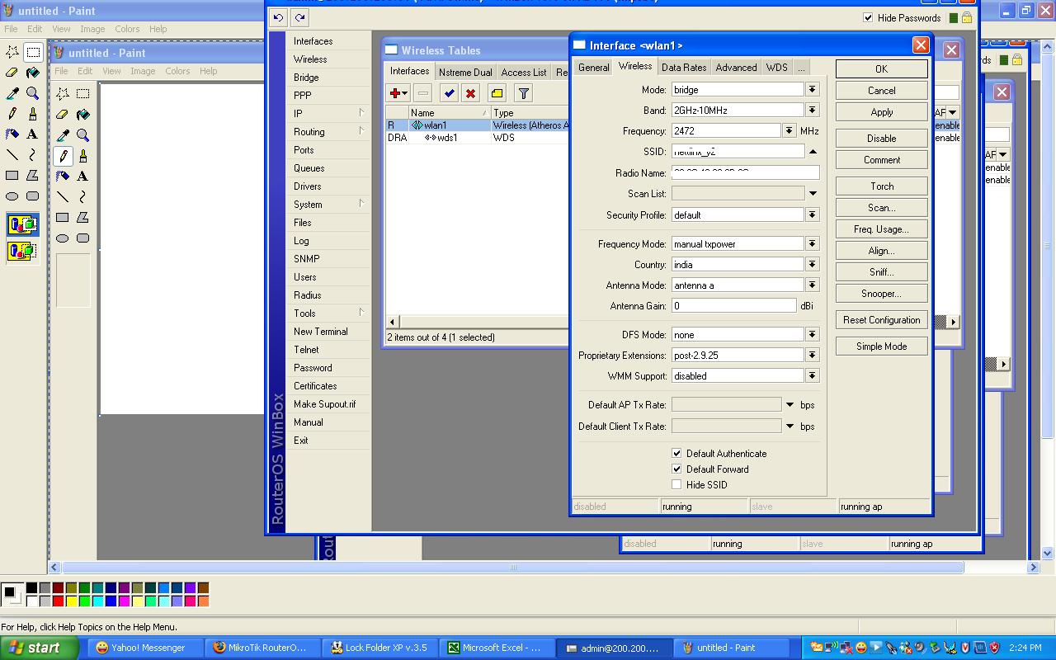Screen dimensions: 1056x660
Task: Pick the red color in Paint palette
Action: [x=58, y=601]
